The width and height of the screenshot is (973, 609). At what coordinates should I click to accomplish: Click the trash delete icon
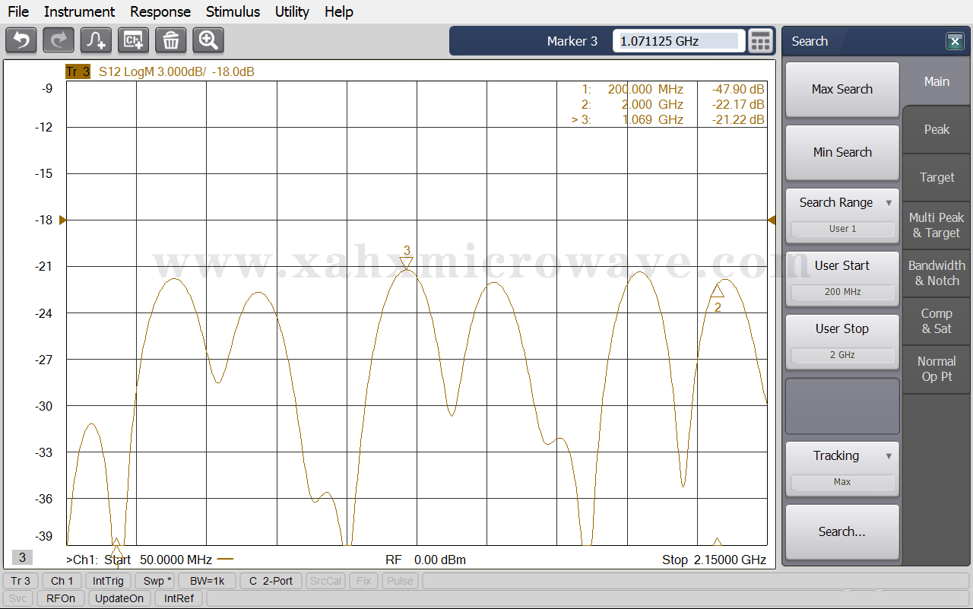pyautogui.click(x=171, y=40)
